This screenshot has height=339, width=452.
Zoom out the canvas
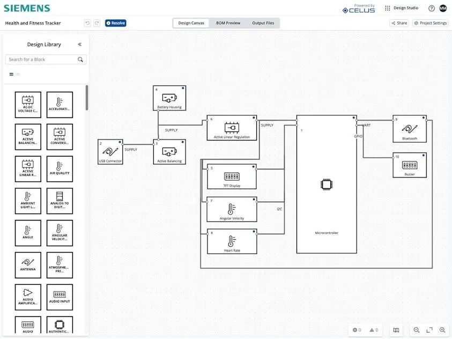(x=416, y=330)
